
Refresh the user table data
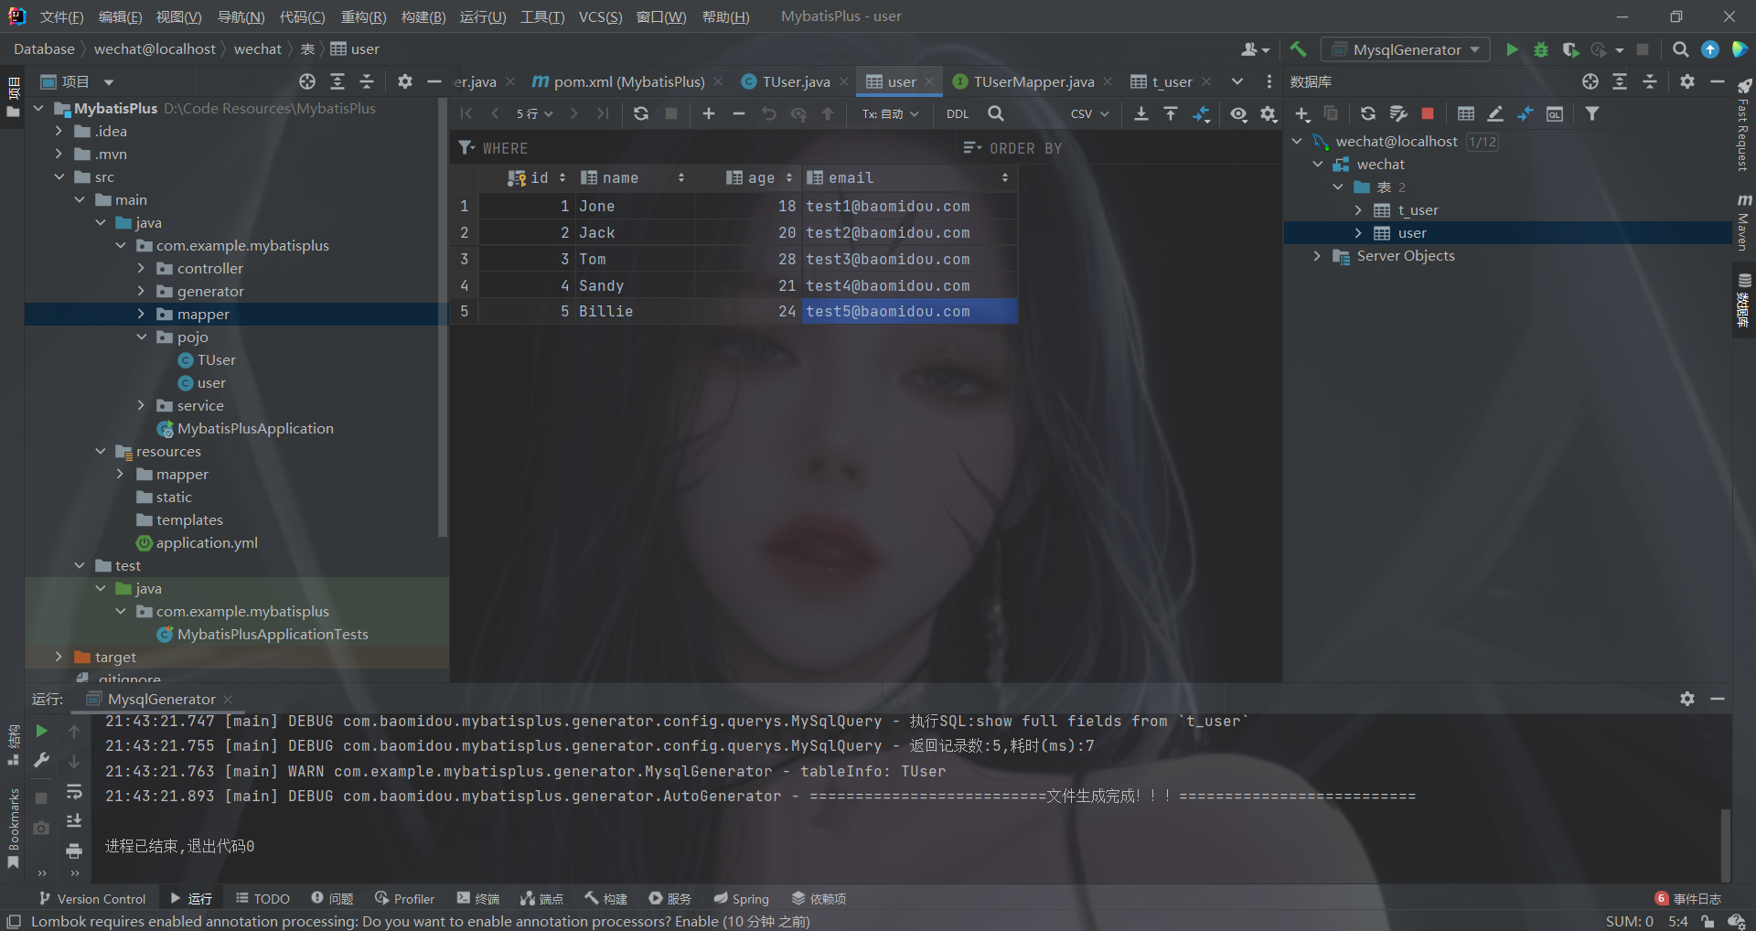641,113
